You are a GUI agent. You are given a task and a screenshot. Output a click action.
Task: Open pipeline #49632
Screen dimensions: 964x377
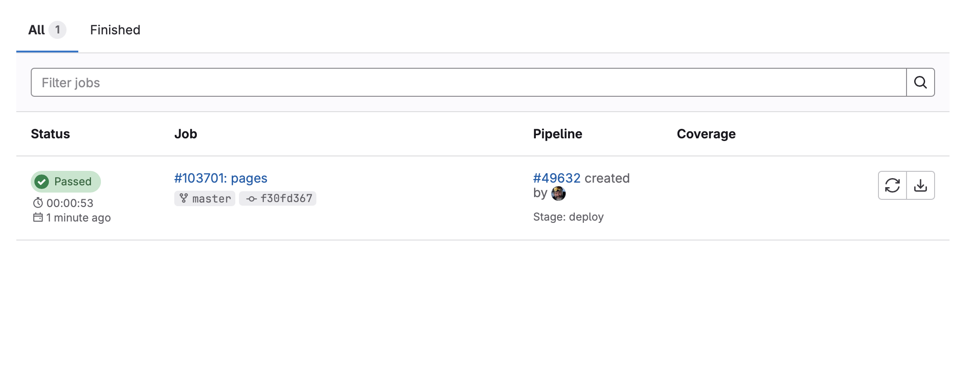556,178
